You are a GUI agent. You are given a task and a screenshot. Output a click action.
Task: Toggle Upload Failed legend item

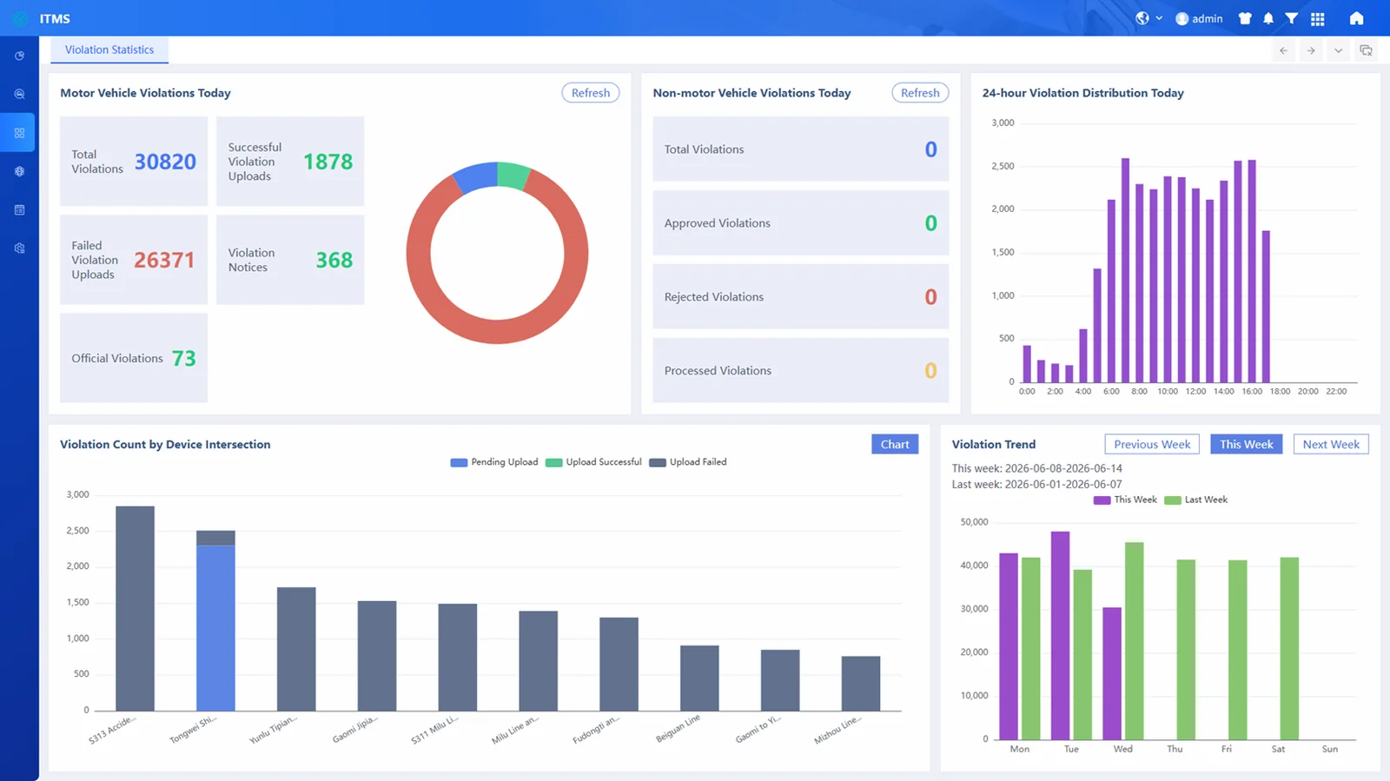click(688, 462)
